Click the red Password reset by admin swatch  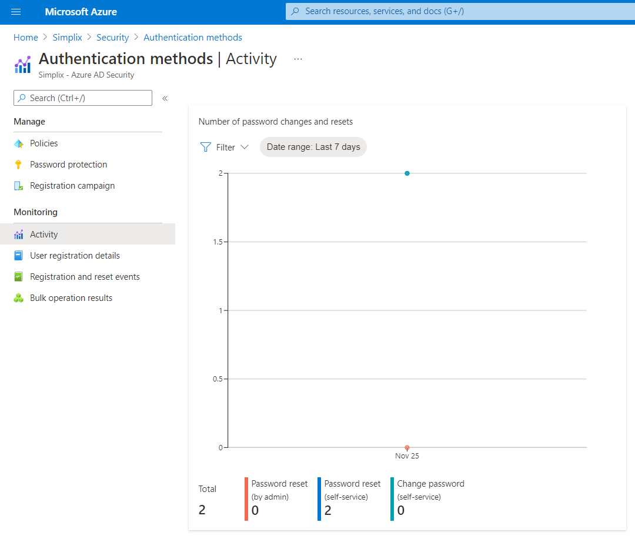246,499
